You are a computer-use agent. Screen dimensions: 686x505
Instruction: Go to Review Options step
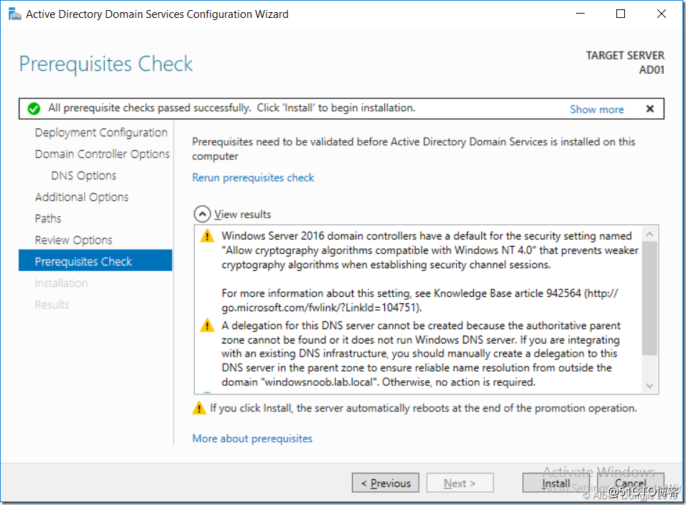(73, 240)
